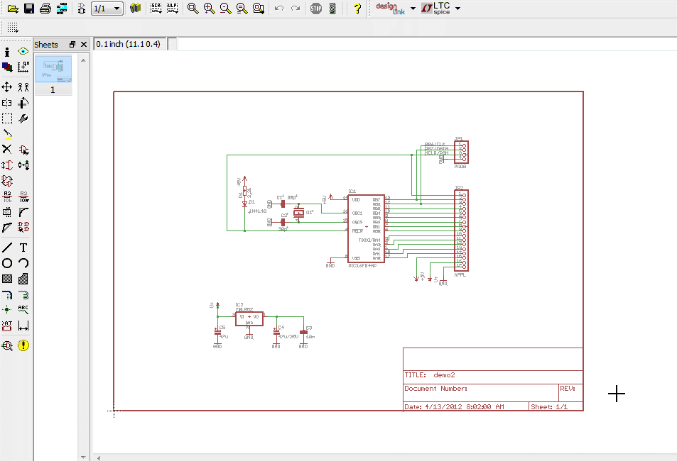This screenshot has height=461, width=677.
Task: Select the Move tool
Action: [x=7, y=87]
